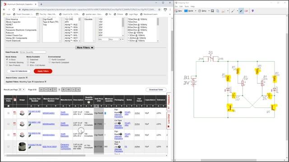Sort Unit Price descending arrow
This screenshot has height=162, width=289.
click(x=101, y=106)
